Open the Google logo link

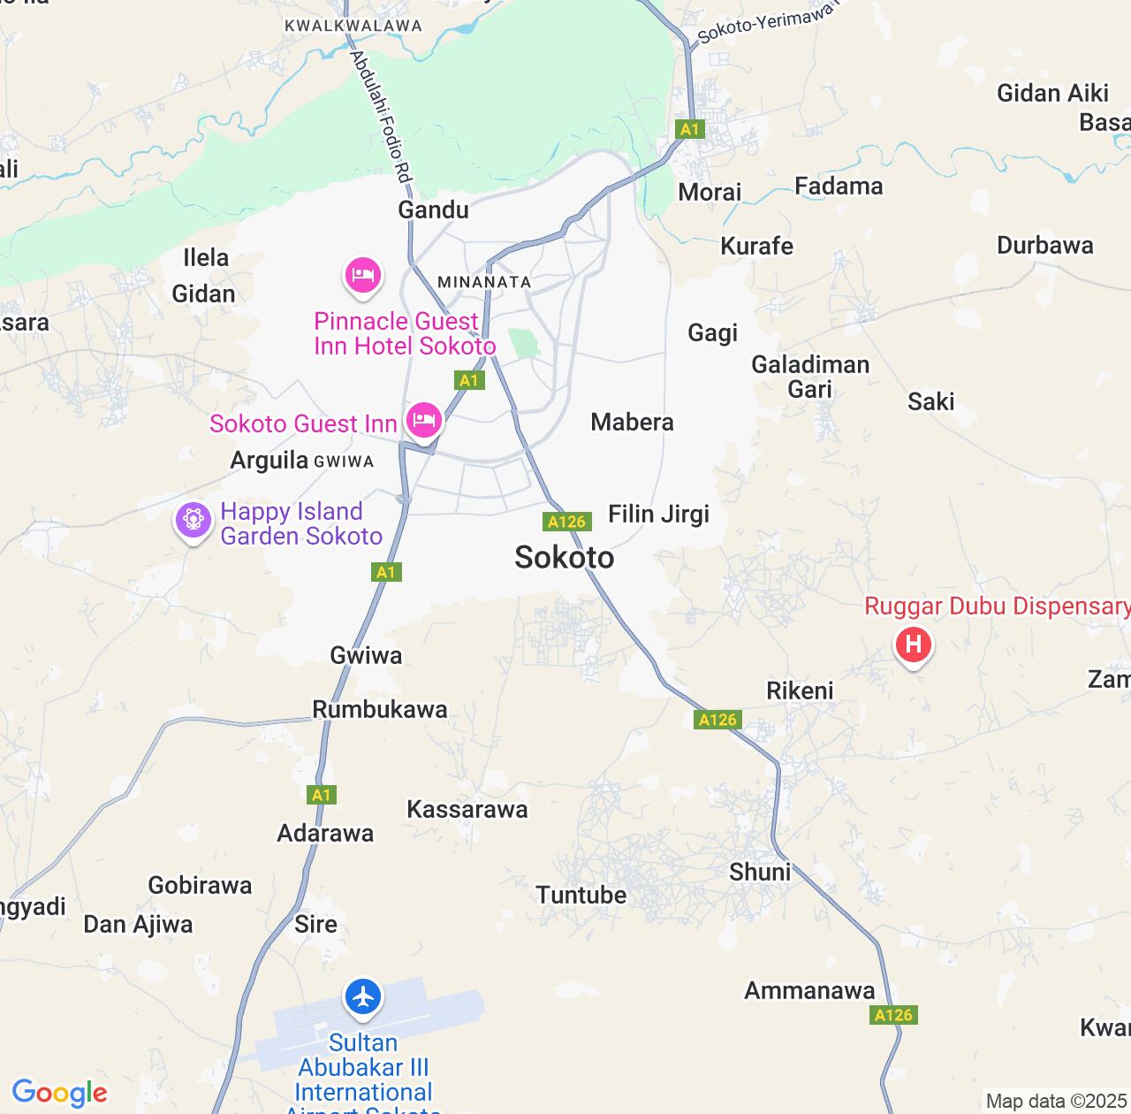59,1094
